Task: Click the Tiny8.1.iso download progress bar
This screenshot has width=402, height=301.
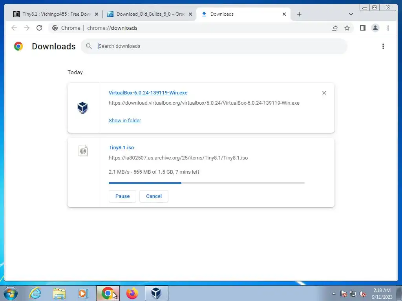Action: (206, 183)
